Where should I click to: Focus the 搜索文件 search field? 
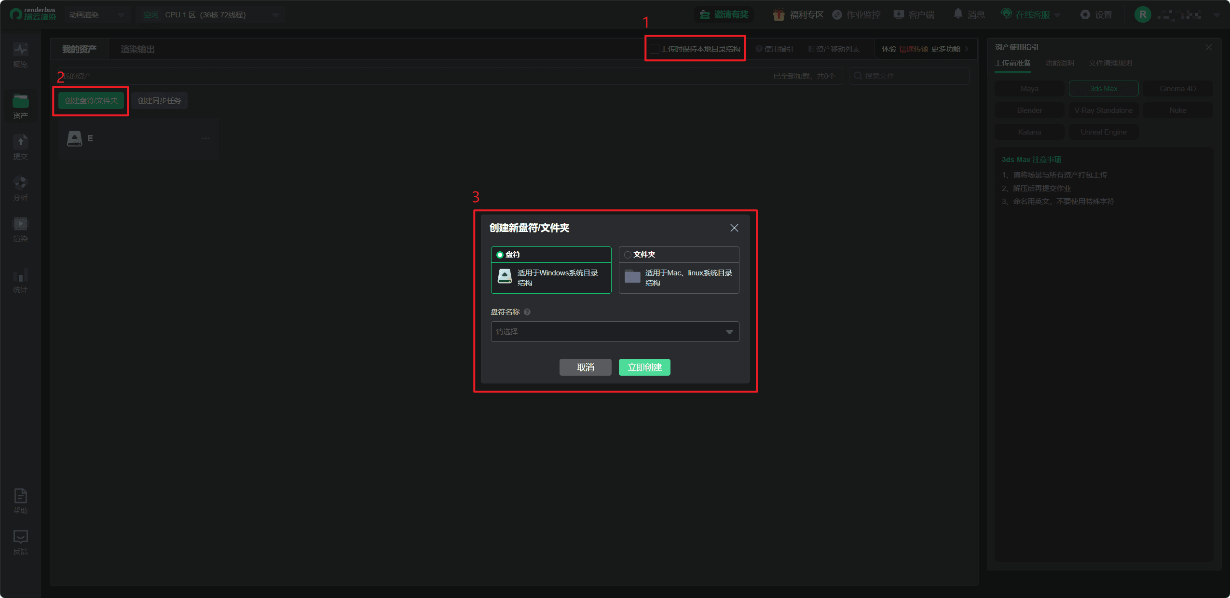coord(909,76)
